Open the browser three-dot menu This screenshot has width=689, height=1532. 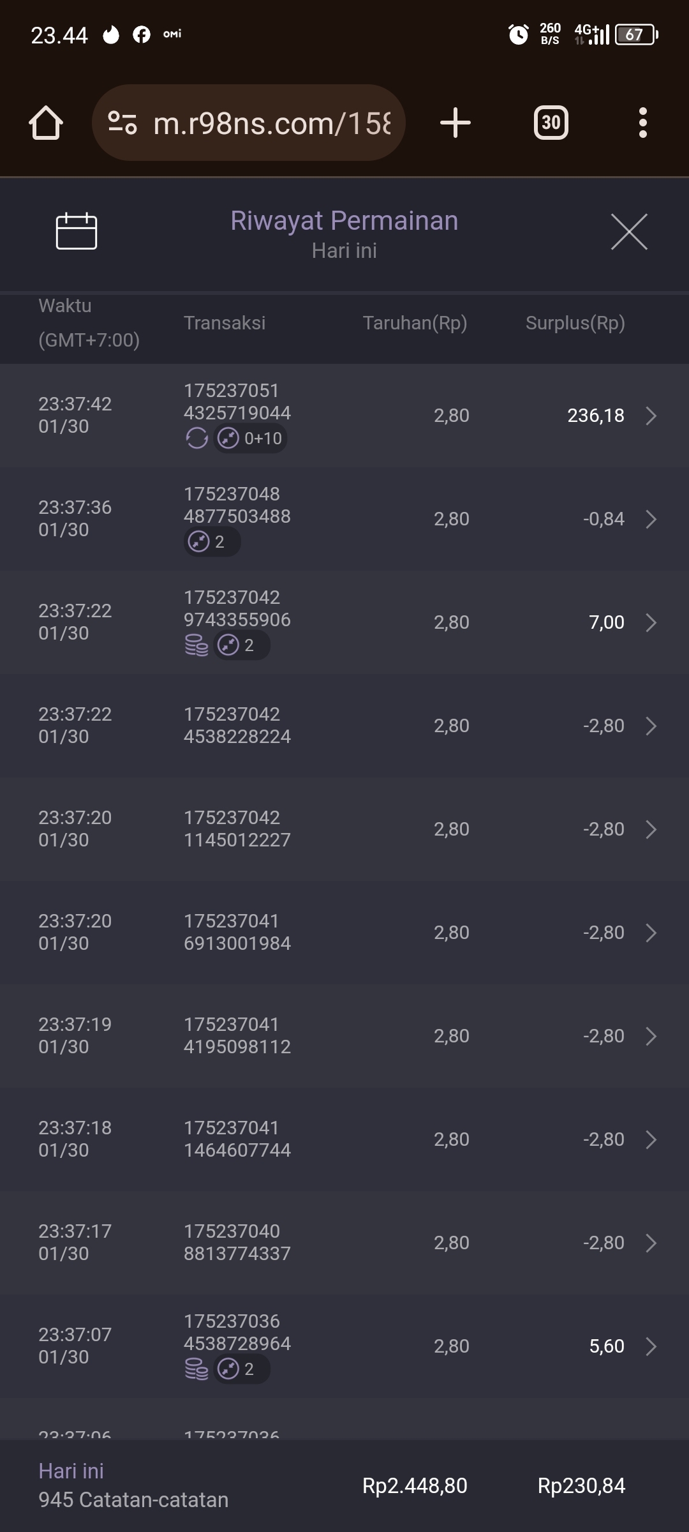click(x=642, y=123)
